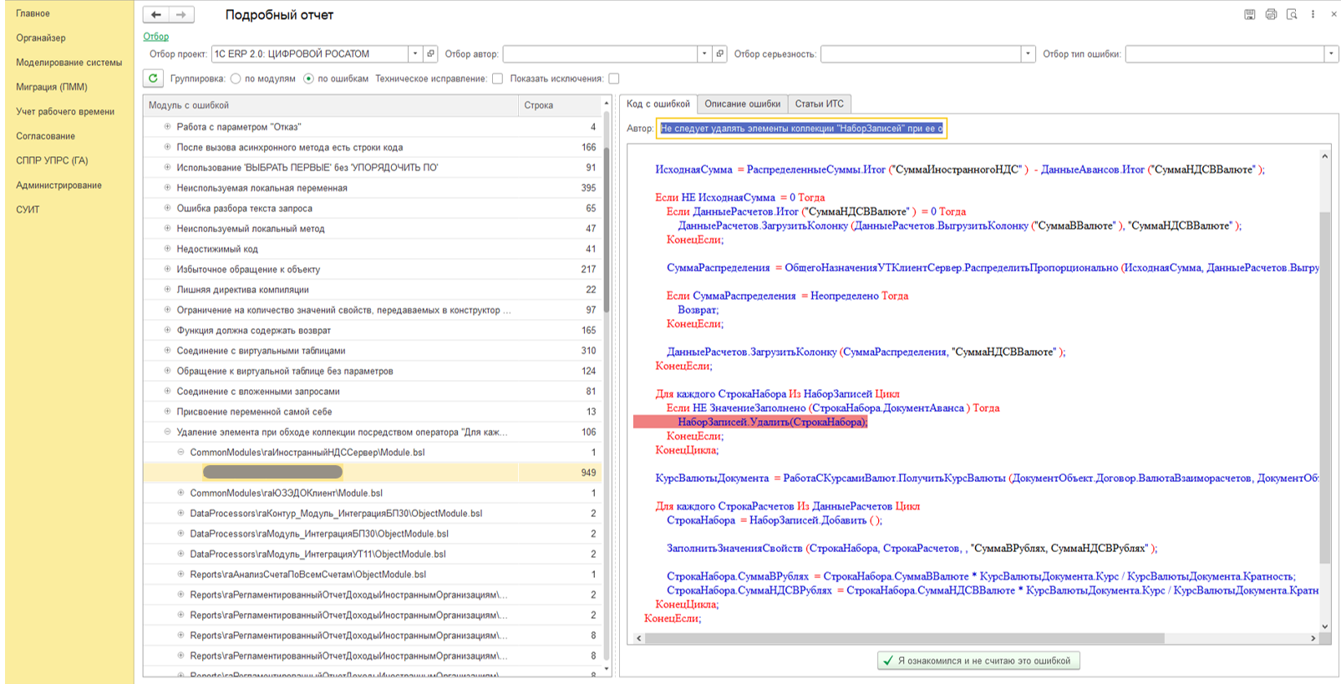Toggle Техническое исправление checkbox
This screenshot has height=684, width=1341.
(497, 79)
